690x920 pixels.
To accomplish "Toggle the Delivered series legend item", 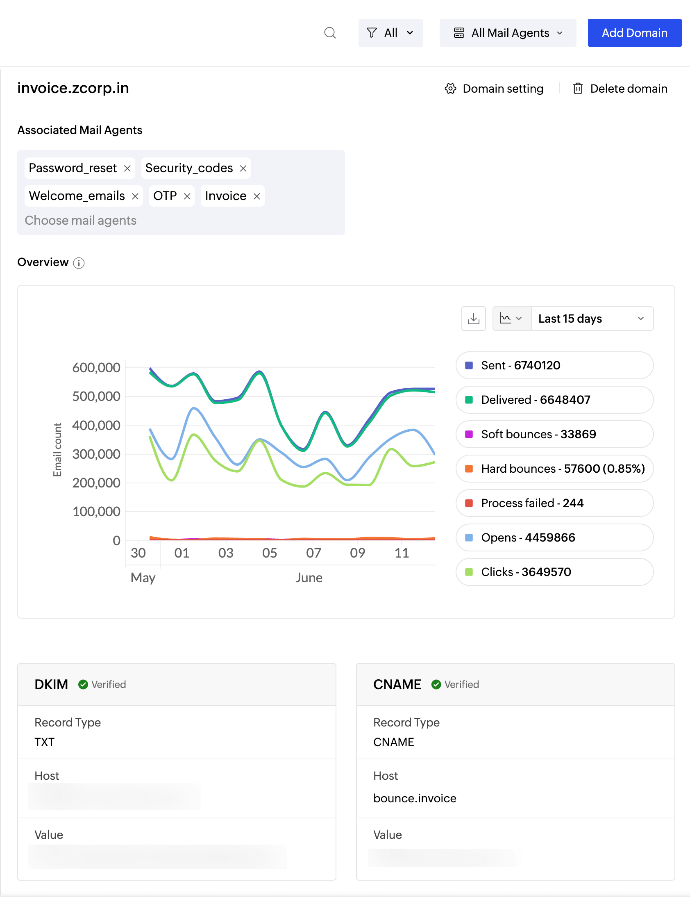I will 554,400.
